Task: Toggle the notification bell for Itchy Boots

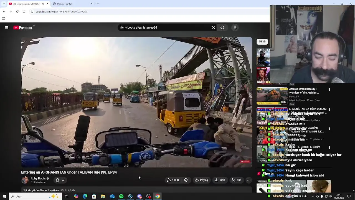Action: pos(57,180)
